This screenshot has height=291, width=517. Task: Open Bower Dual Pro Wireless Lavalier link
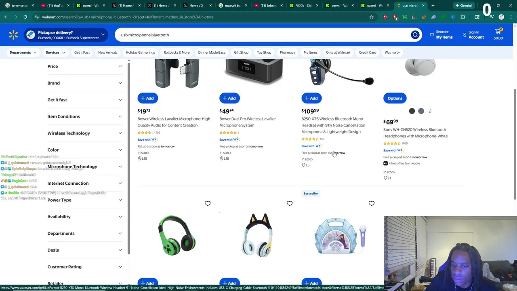[248, 122]
